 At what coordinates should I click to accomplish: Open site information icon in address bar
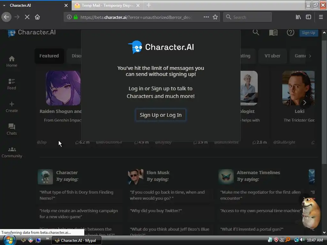(x=69, y=17)
